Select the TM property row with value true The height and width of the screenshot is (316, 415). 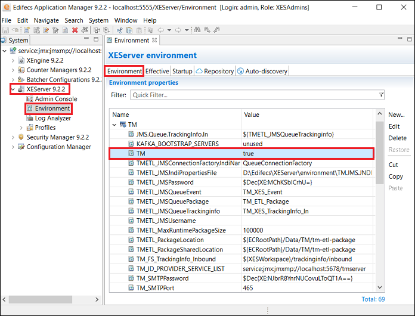[241, 153]
